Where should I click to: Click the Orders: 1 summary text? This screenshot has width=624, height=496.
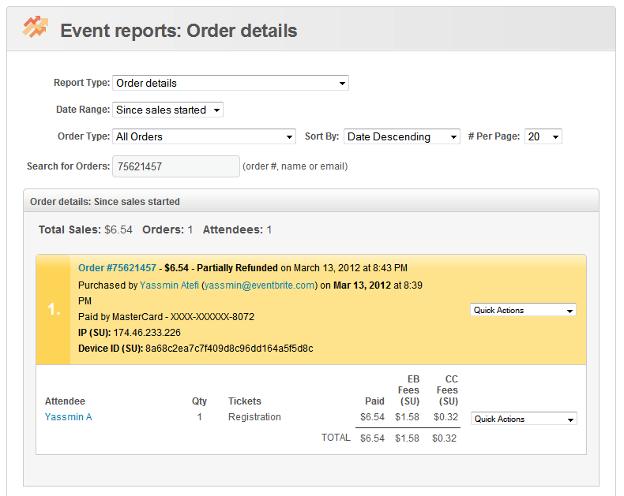tap(167, 229)
